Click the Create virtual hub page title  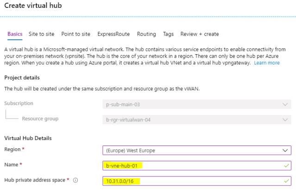[33, 6]
